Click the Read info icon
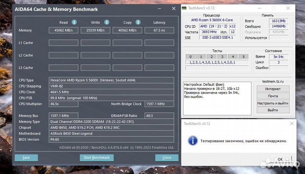 [x=74, y=22]
